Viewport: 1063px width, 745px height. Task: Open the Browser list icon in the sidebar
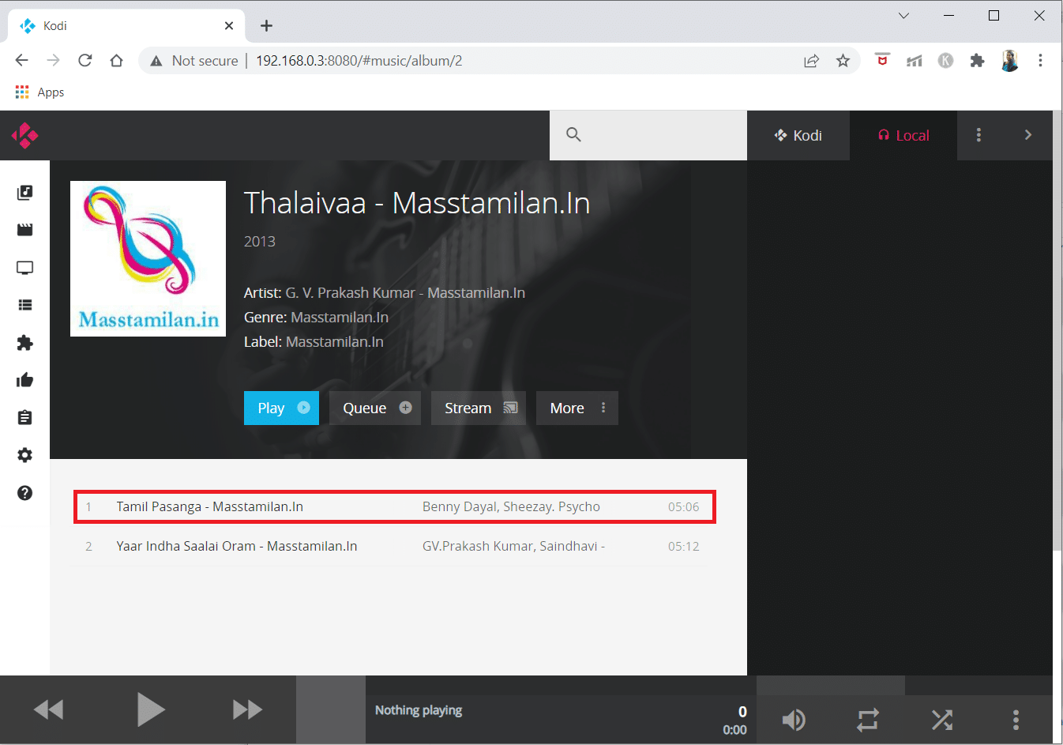tap(25, 305)
